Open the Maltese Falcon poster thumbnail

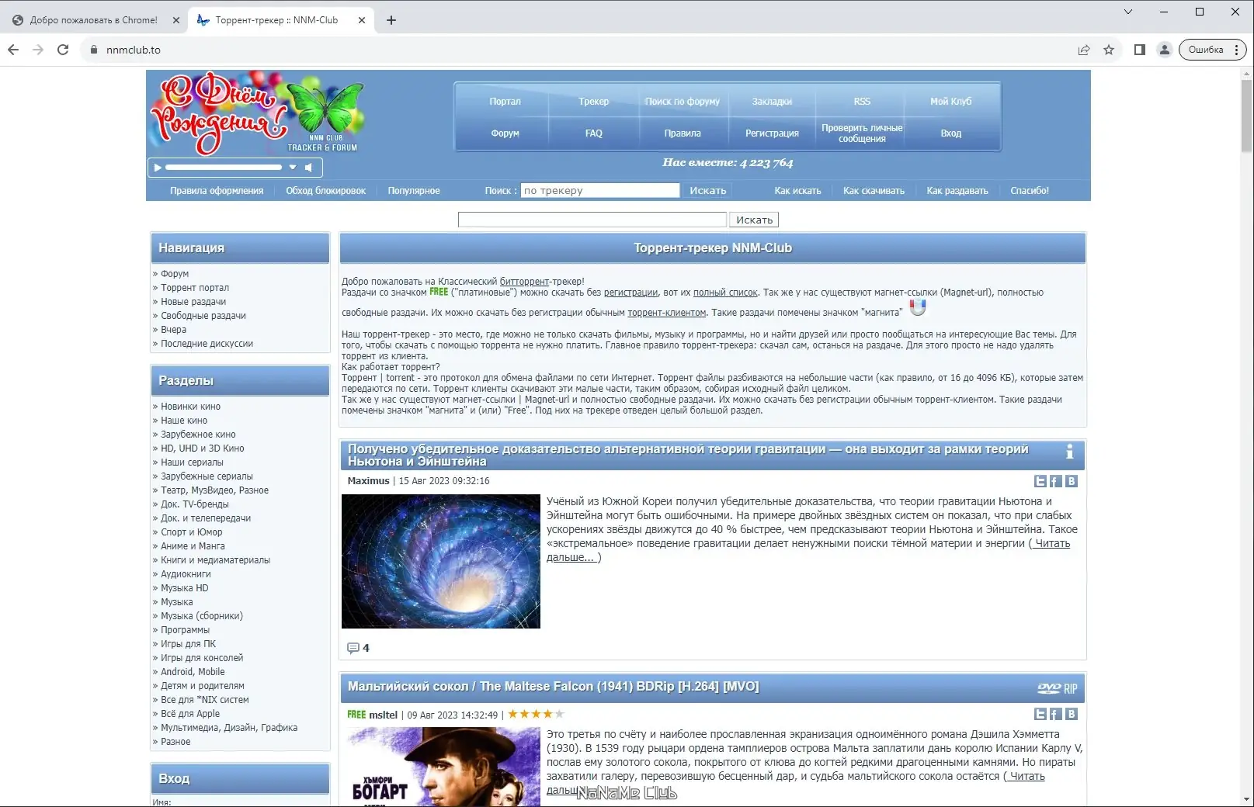(441, 767)
